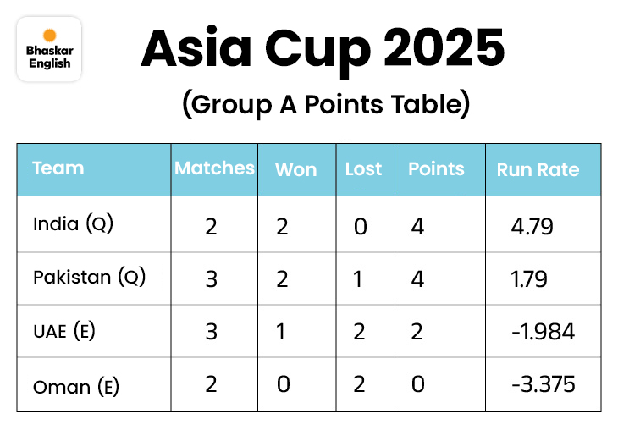
Task: Click UAE's run rate -1.984
Action: (x=543, y=332)
